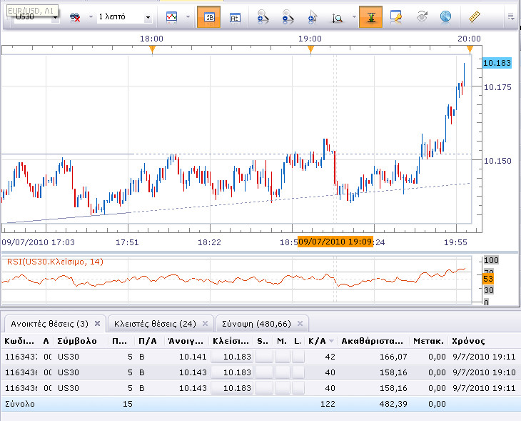The width and height of the screenshot is (521, 421).
Task: Sort by Χρόνος column header
Action: (x=468, y=341)
